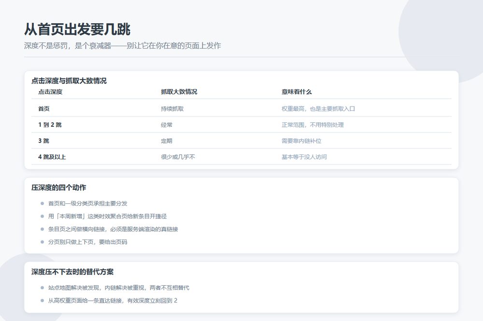The width and height of the screenshot is (483, 321).
Task: Click the cell 权重最高，也是主要抓取入口
Action: 318,108
